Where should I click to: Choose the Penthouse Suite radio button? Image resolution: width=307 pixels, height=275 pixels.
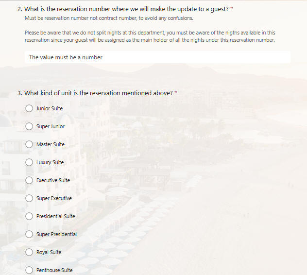coord(29,270)
